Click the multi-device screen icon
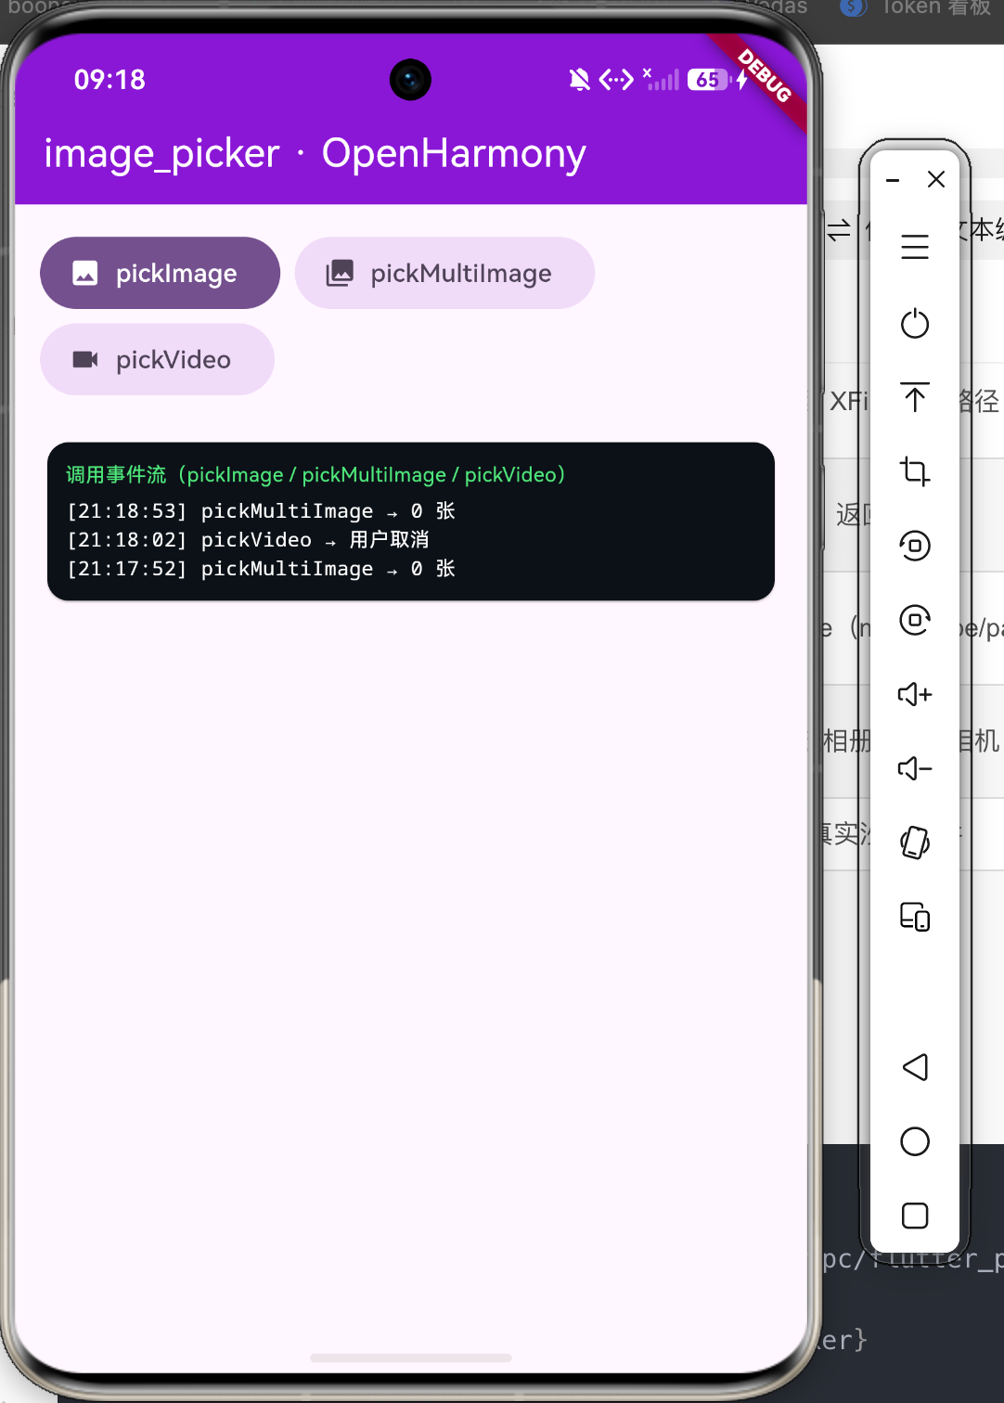The image size is (1004, 1403). pos(915,917)
